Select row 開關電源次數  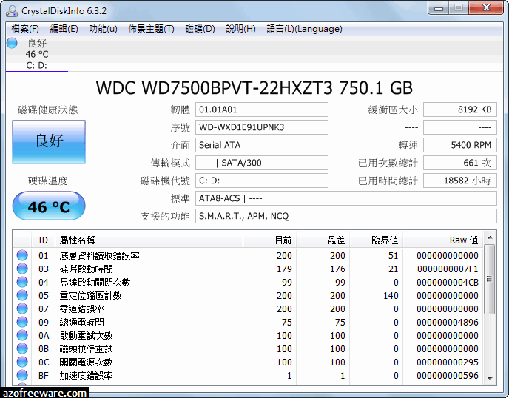point(248,362)
